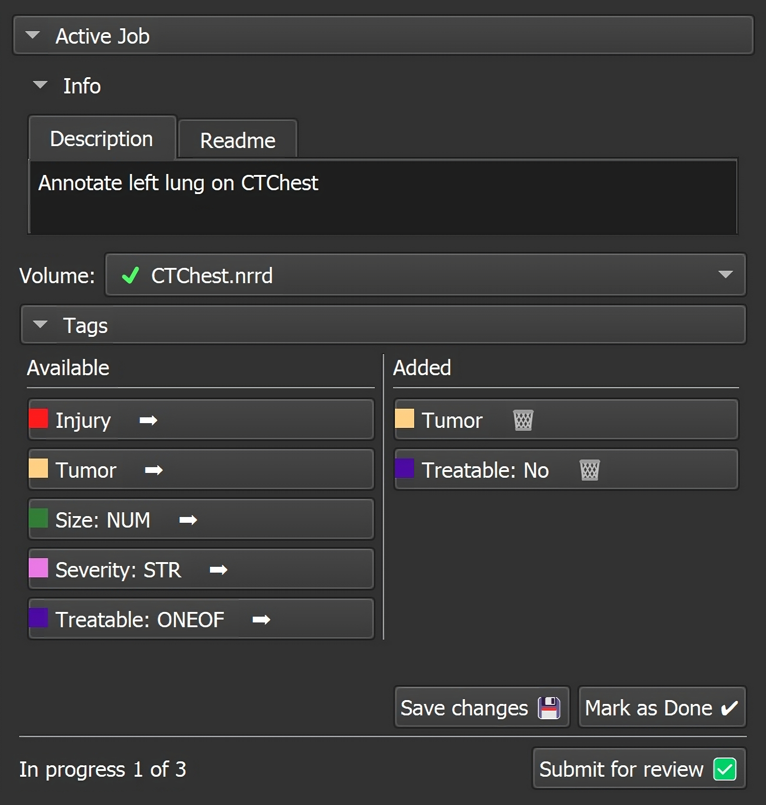Collapse the Tags section
The width and height of the screenshot is (766, 805).
coord(40,325)
